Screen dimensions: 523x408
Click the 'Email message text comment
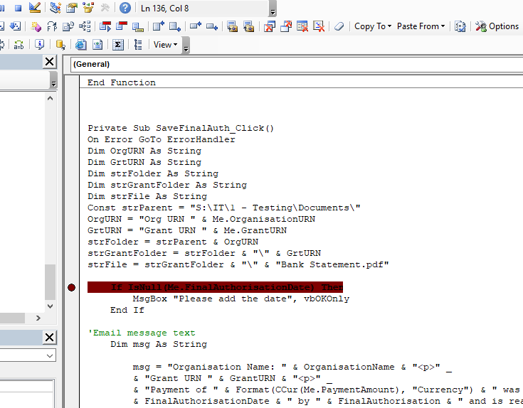pyautogui.click(x=142, y=333)
